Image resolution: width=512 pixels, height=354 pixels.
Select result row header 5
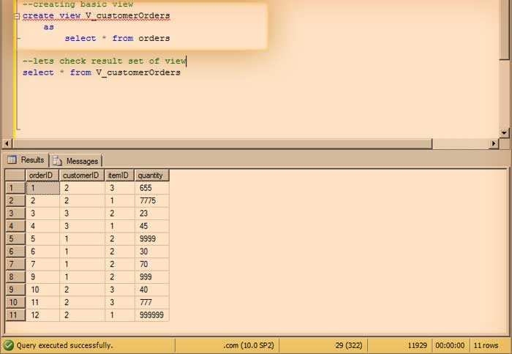point(15,238)
